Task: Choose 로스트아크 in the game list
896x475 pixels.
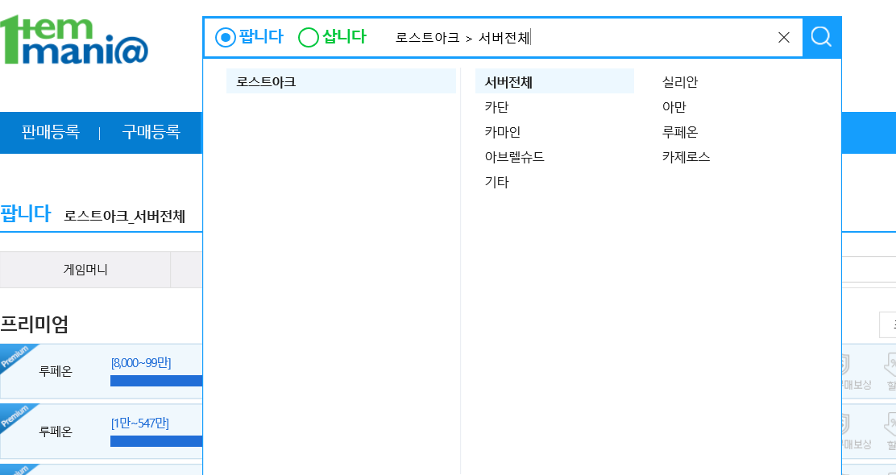Action: [x=341, y=81]
